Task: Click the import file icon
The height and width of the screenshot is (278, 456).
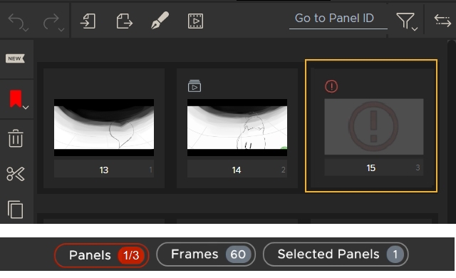Action: (88, 21)
